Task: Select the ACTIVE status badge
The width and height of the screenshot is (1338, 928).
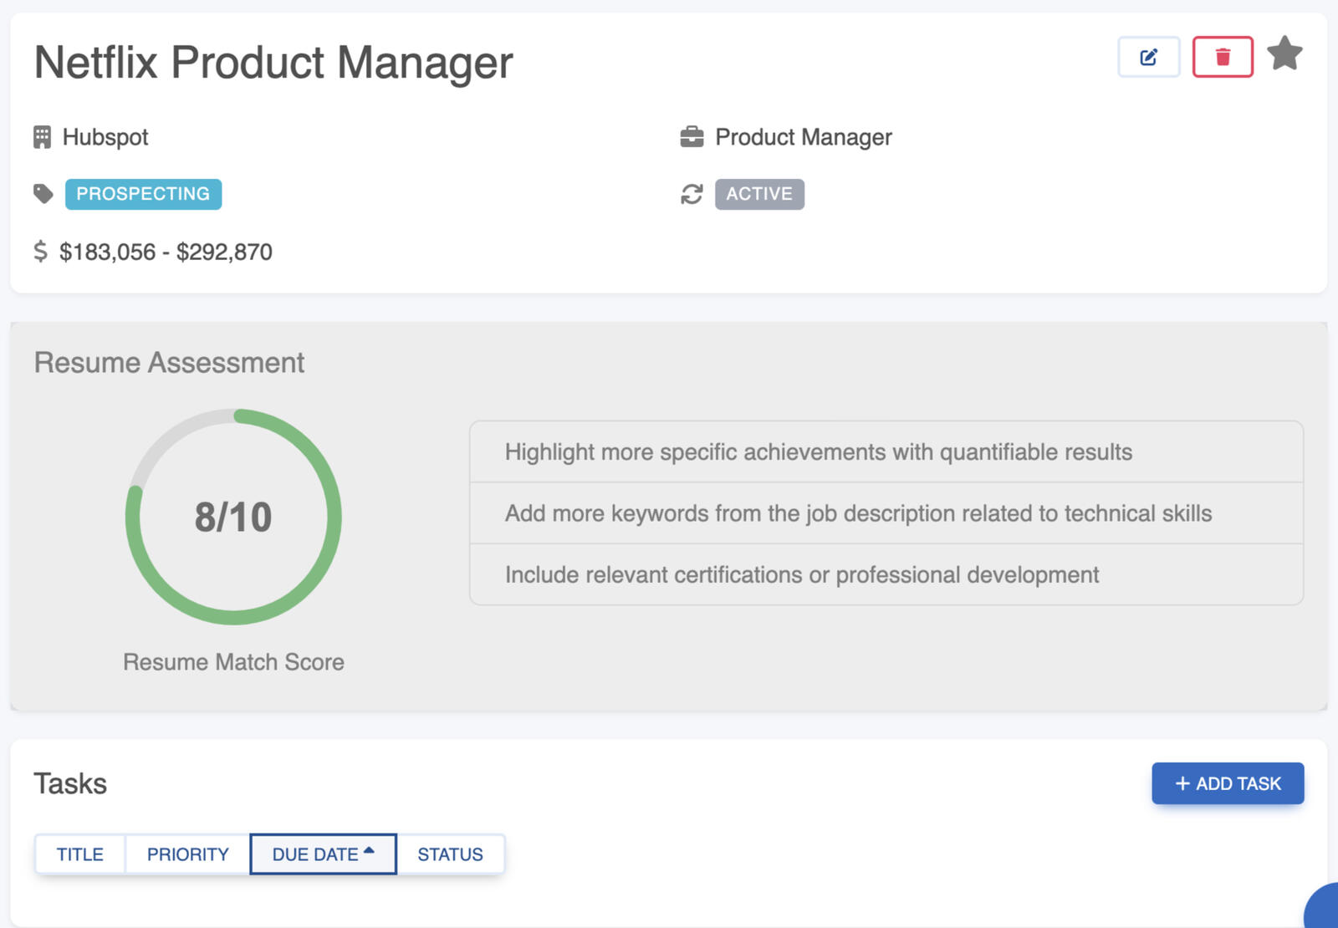Action: coord(758,194)
